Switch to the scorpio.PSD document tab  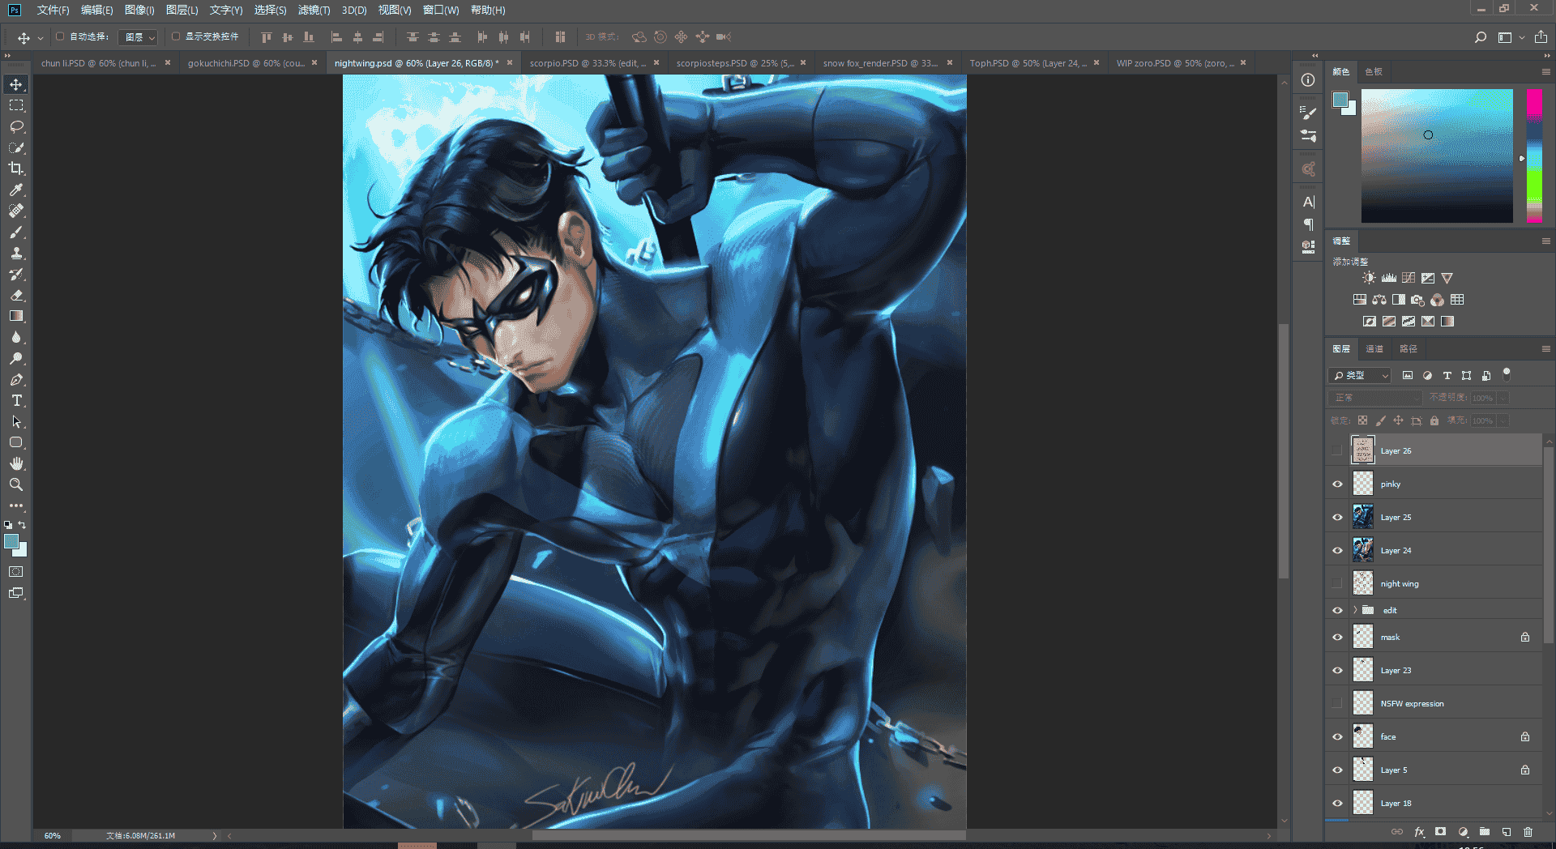(588, 62)
